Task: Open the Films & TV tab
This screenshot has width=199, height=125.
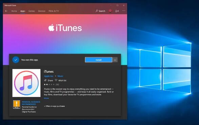Action: coord(54,11)
